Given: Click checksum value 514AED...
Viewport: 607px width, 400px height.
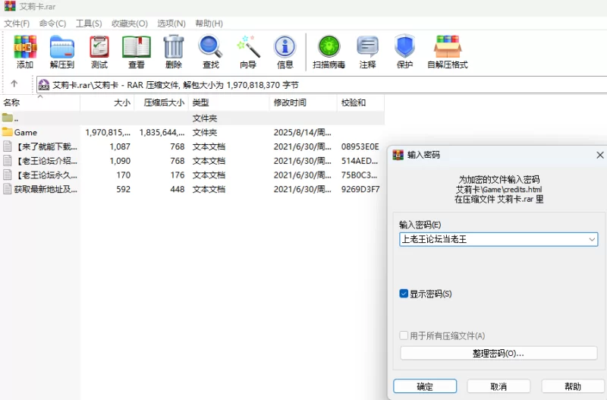Looking at the screenshot, I should (359, 161).
